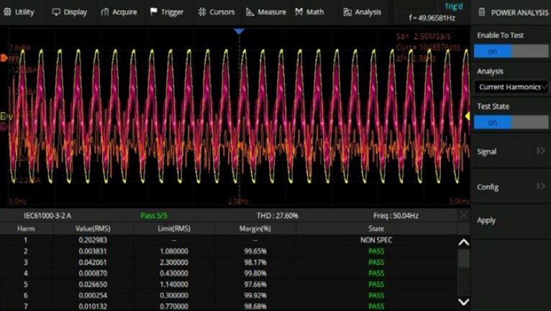Screen dimensions: 551x311
Task: Select harmonic 2 value 0.003831
Action: pos(93,251)
